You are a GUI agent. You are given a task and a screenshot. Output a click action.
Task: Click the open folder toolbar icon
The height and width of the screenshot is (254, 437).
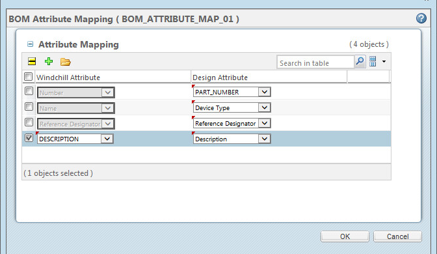pos(66,62)
